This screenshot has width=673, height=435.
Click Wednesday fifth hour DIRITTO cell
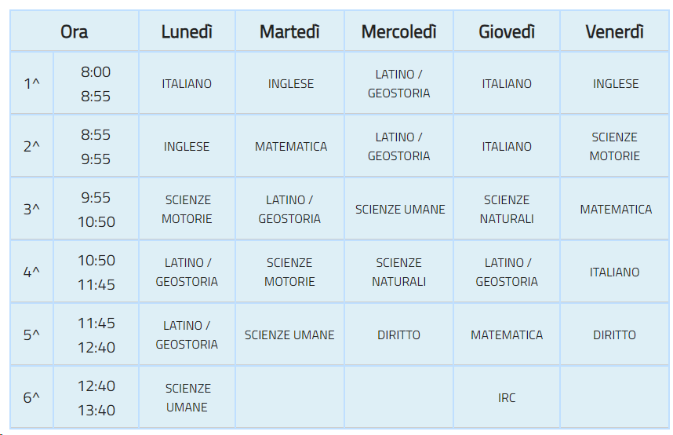(x=398, y=334)
